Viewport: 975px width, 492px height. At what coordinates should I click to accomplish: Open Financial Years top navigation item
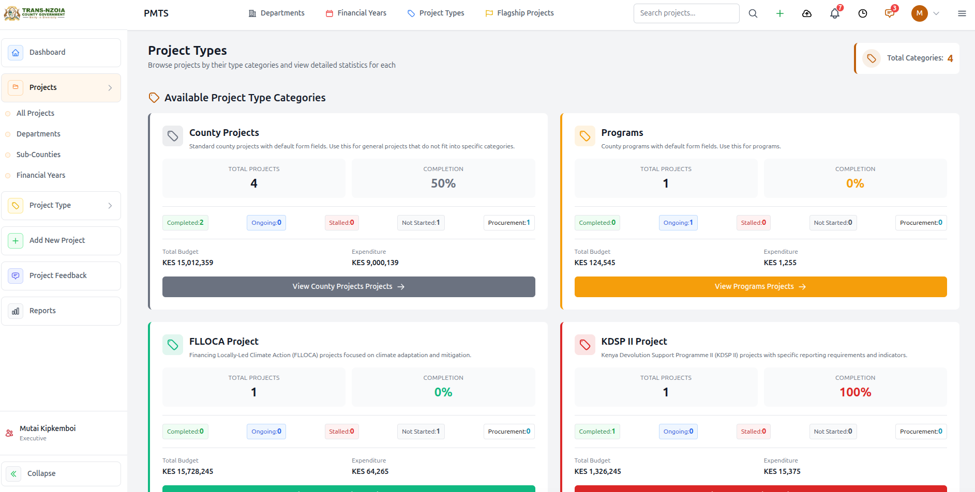(x=356, y=13)
